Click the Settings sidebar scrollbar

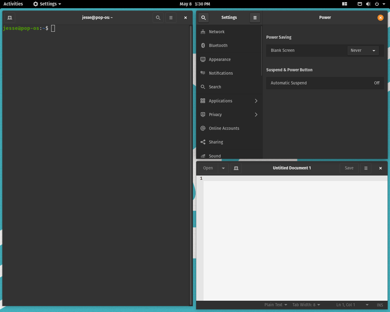point(261,51)
